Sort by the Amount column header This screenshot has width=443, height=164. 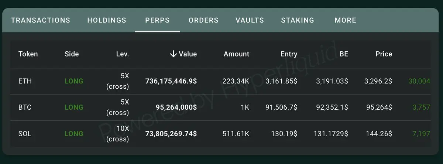click(x=236, y=54)
